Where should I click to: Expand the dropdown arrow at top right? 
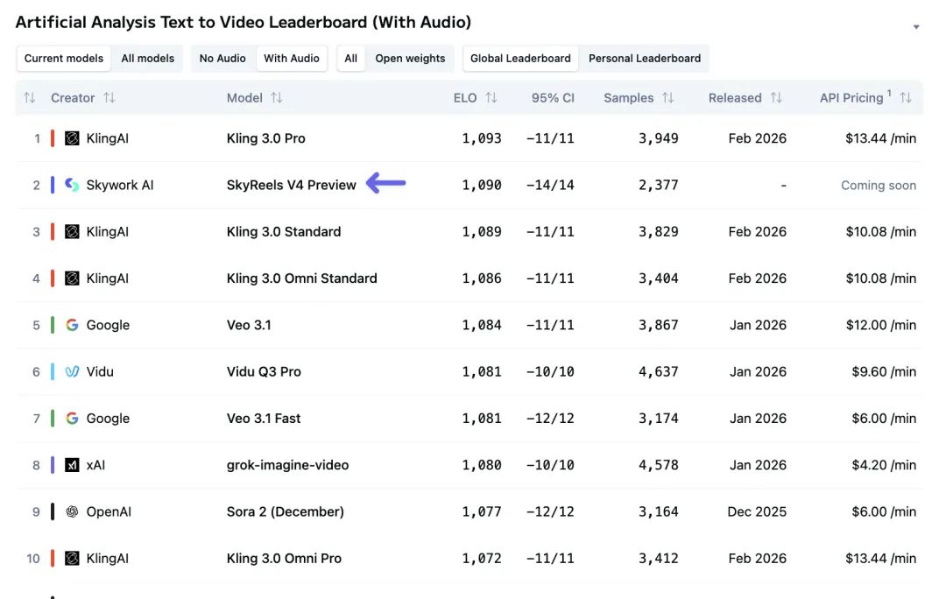[x=916, y=27]
